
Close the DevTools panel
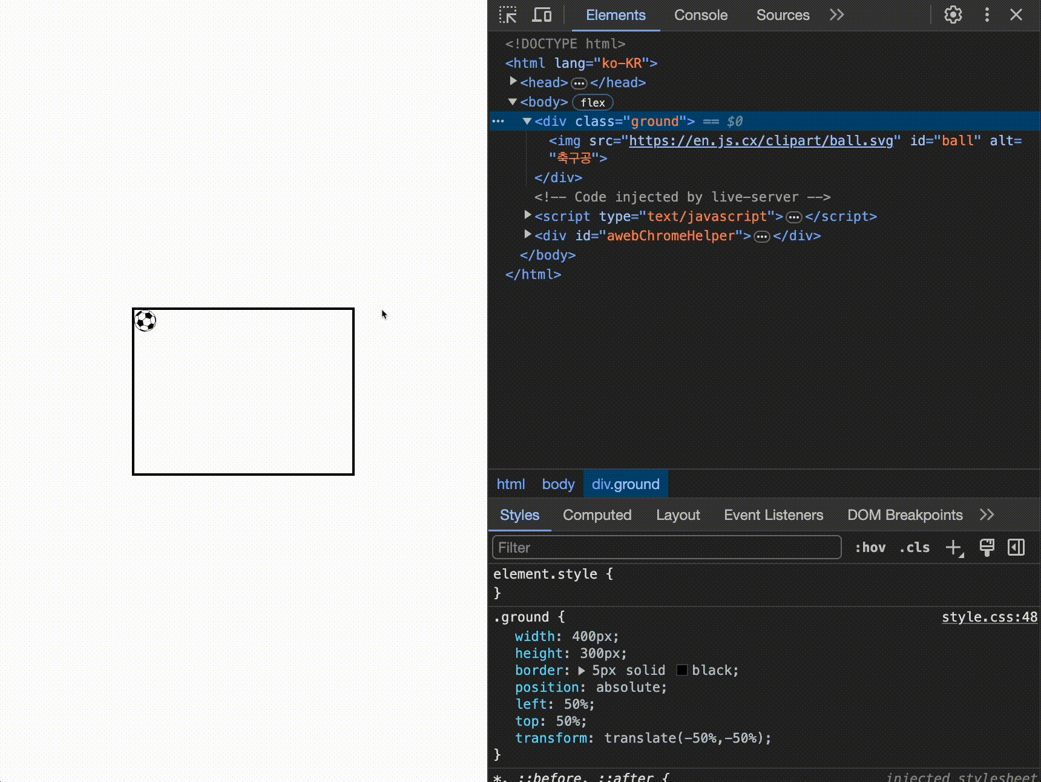pyautogui.click(x=1016, y=15)
